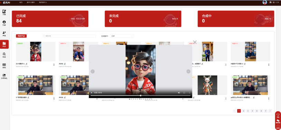
Task: Click the 已完成 84 stat card
Action: (50, 19)
